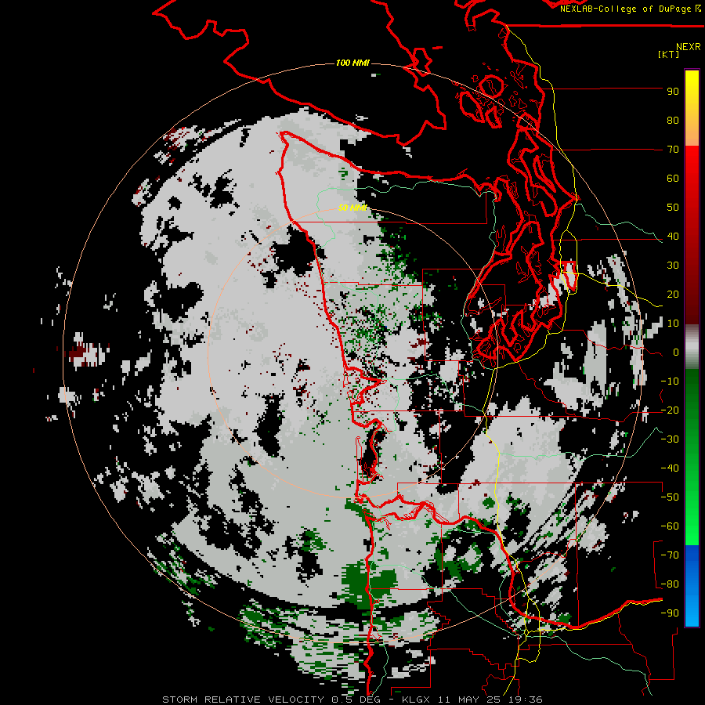Click the 11 MAY 25 date text
Screen dimensions: 705x705
(x=471, y=700)
